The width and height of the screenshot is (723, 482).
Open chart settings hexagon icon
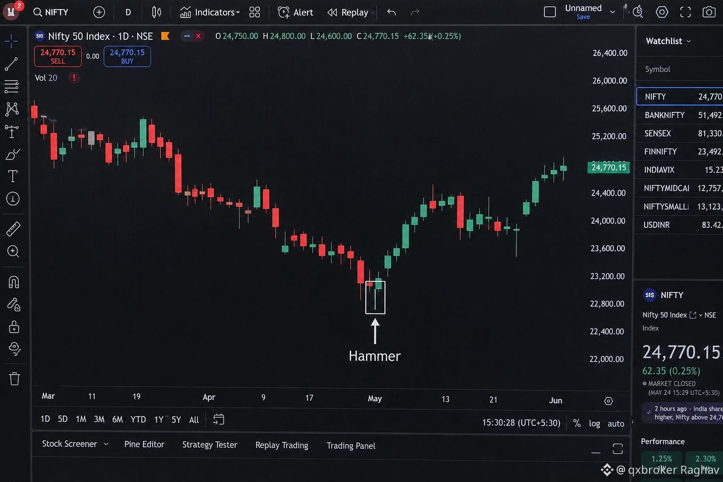[x=662, y=12]
